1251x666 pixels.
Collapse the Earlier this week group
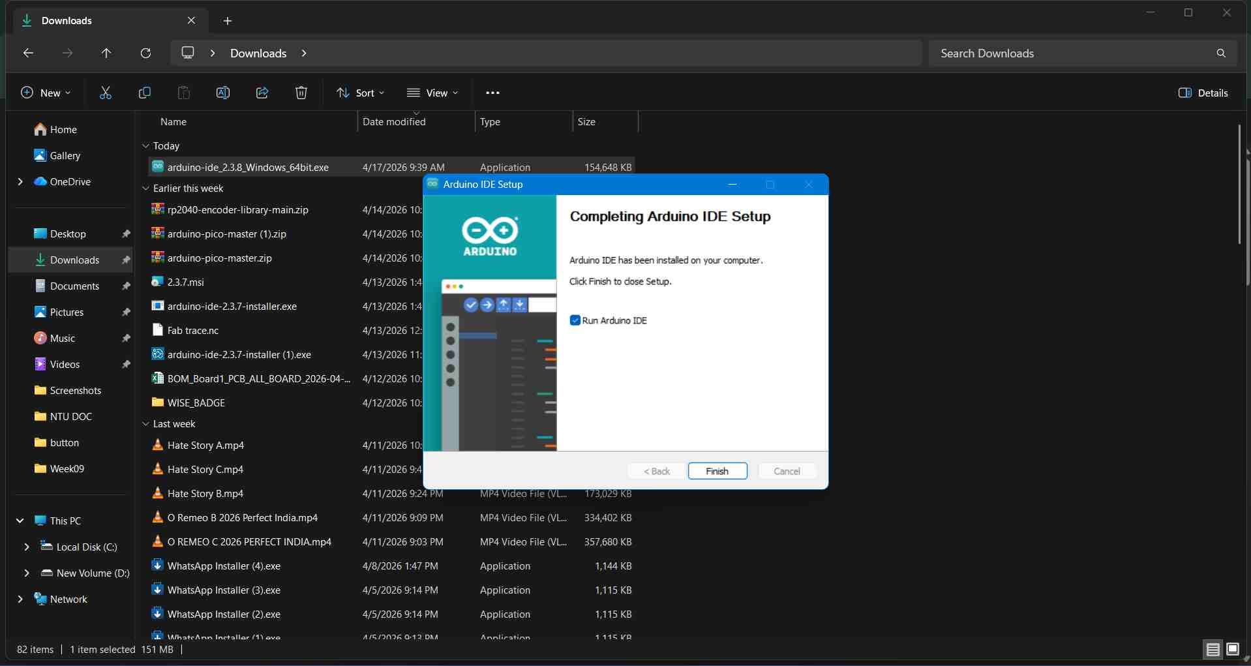tap(146, 189)
